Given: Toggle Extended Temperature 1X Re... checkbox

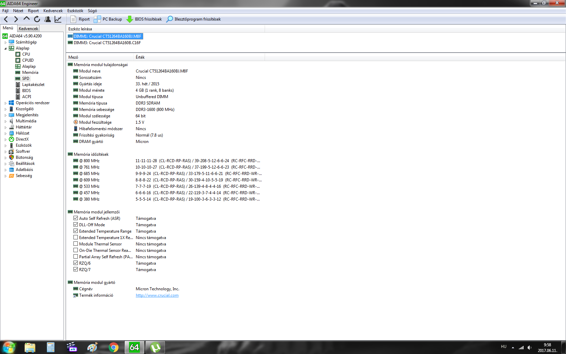Looking at the screenshot, I should pyautogui.click(x=75, y=237).
